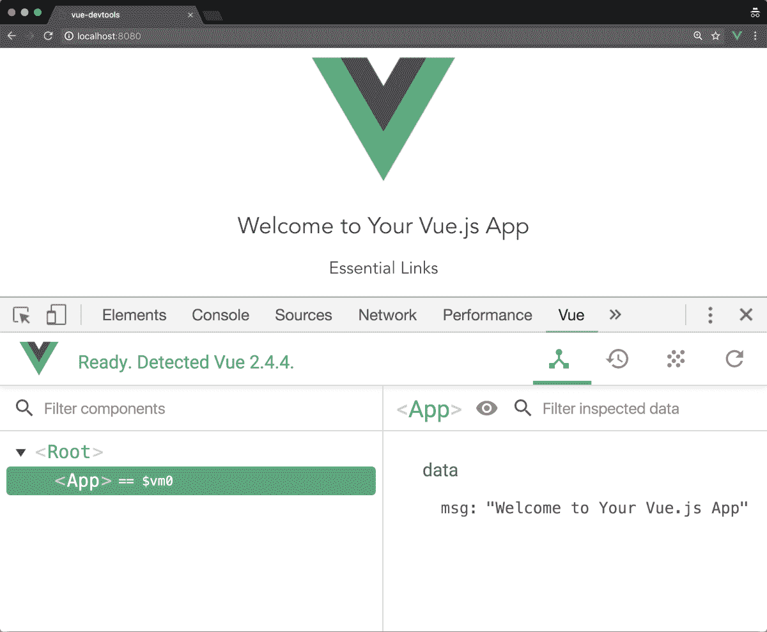Click the Vue logo in devtools header
This screenshot has height=632, width=767.
[x=38, y=358]
